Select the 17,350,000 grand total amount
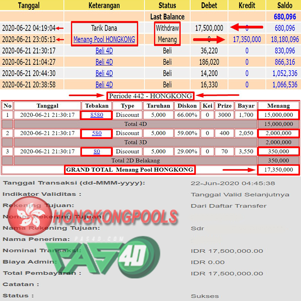The width and height of the screenshot is (301, 301). (278, 170)
